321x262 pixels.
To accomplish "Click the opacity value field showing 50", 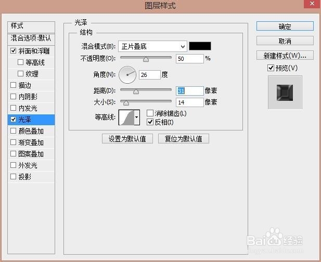I will click(x=190, y=59).
